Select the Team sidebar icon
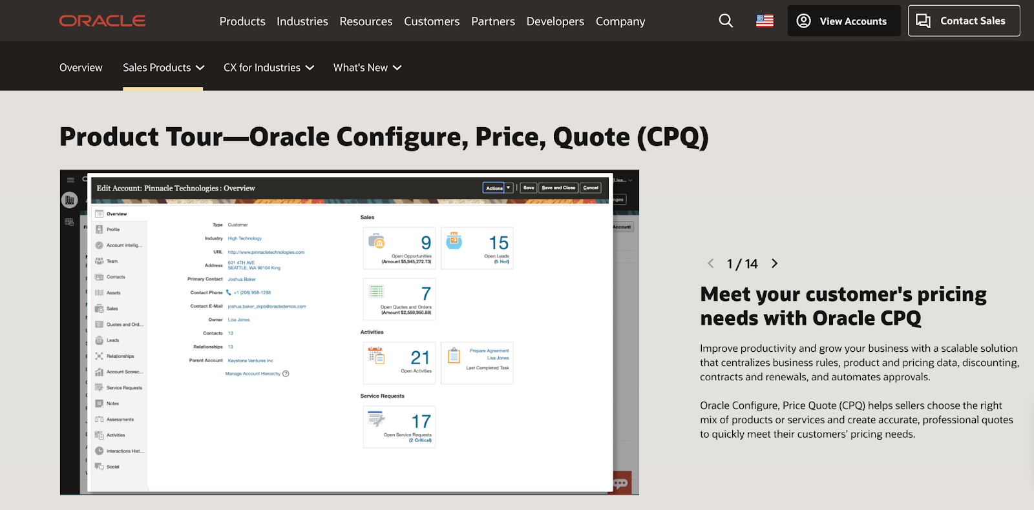Image resolution: width=1034 pixels, height=510 pixels. pos(100,261)
